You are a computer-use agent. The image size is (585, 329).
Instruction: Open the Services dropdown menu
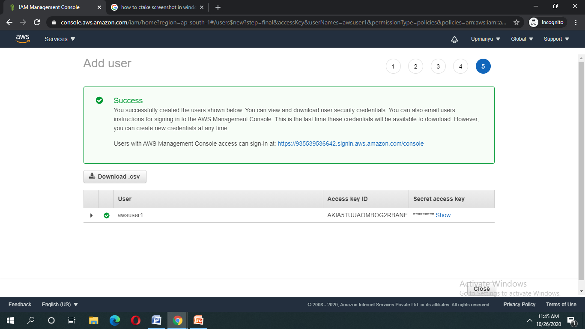coord(60,39)
